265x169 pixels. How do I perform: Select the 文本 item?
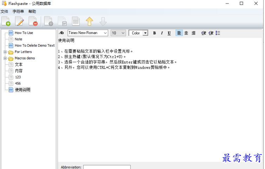click(19, 65)
